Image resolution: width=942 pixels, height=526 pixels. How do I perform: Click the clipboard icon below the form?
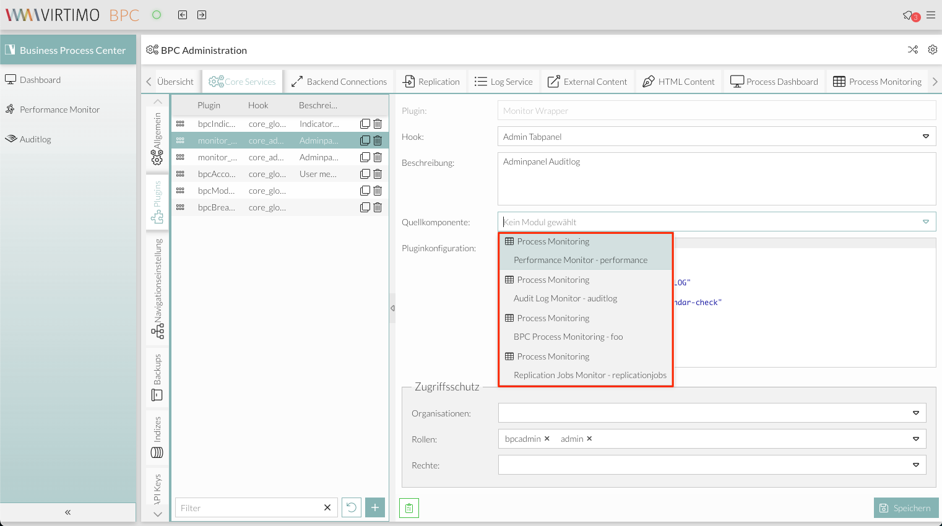(x=409, y=508)
